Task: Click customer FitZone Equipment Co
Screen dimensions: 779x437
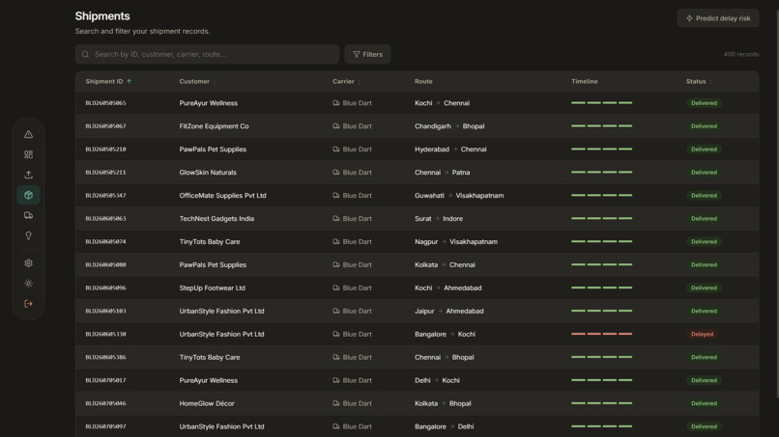Action: coord(214,126)
